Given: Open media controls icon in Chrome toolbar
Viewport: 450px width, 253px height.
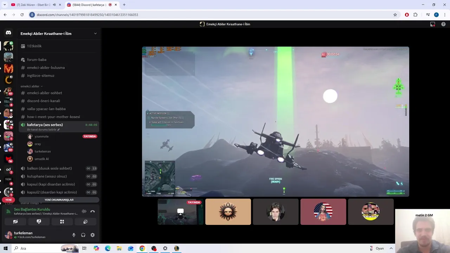Looking at the screenshot, I should 428,15.
